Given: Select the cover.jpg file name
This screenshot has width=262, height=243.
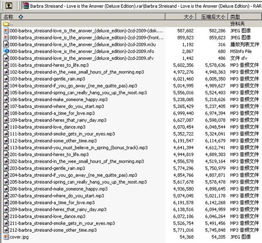Looking at the screenshot, I should 19,237.
